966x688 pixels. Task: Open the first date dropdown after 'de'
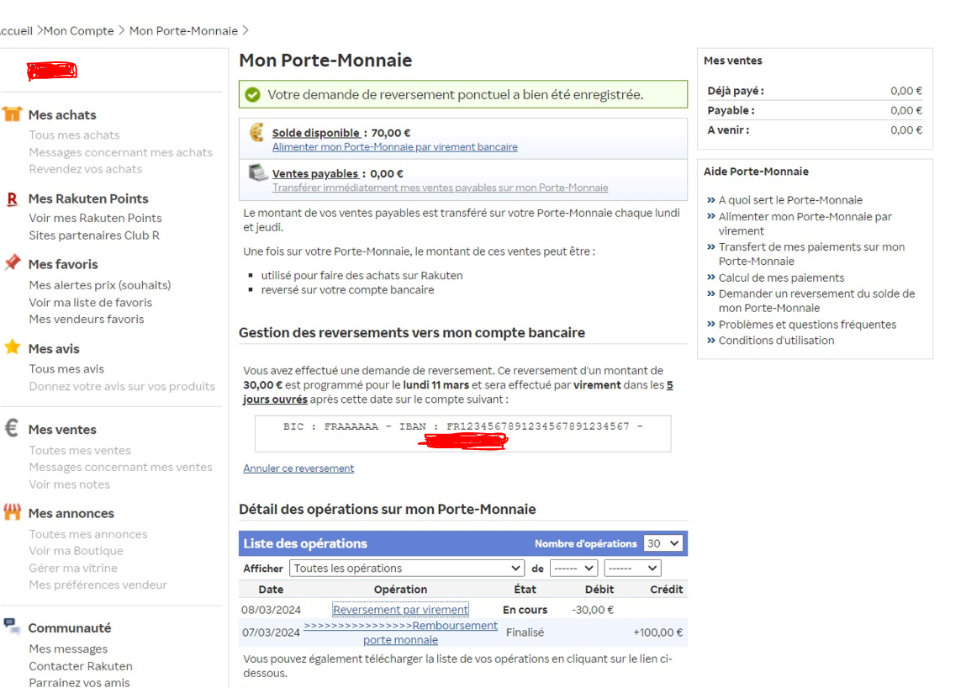(573, 569)
